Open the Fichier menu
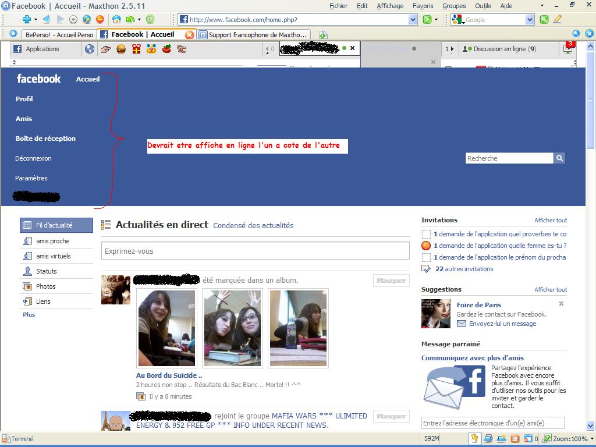Image resolution: width=596 pixels, height=447 pixels. [338, 6]
